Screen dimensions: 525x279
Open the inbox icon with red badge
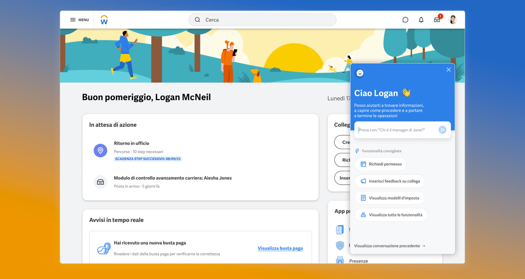pyautogui.click(x=437, y=20)
